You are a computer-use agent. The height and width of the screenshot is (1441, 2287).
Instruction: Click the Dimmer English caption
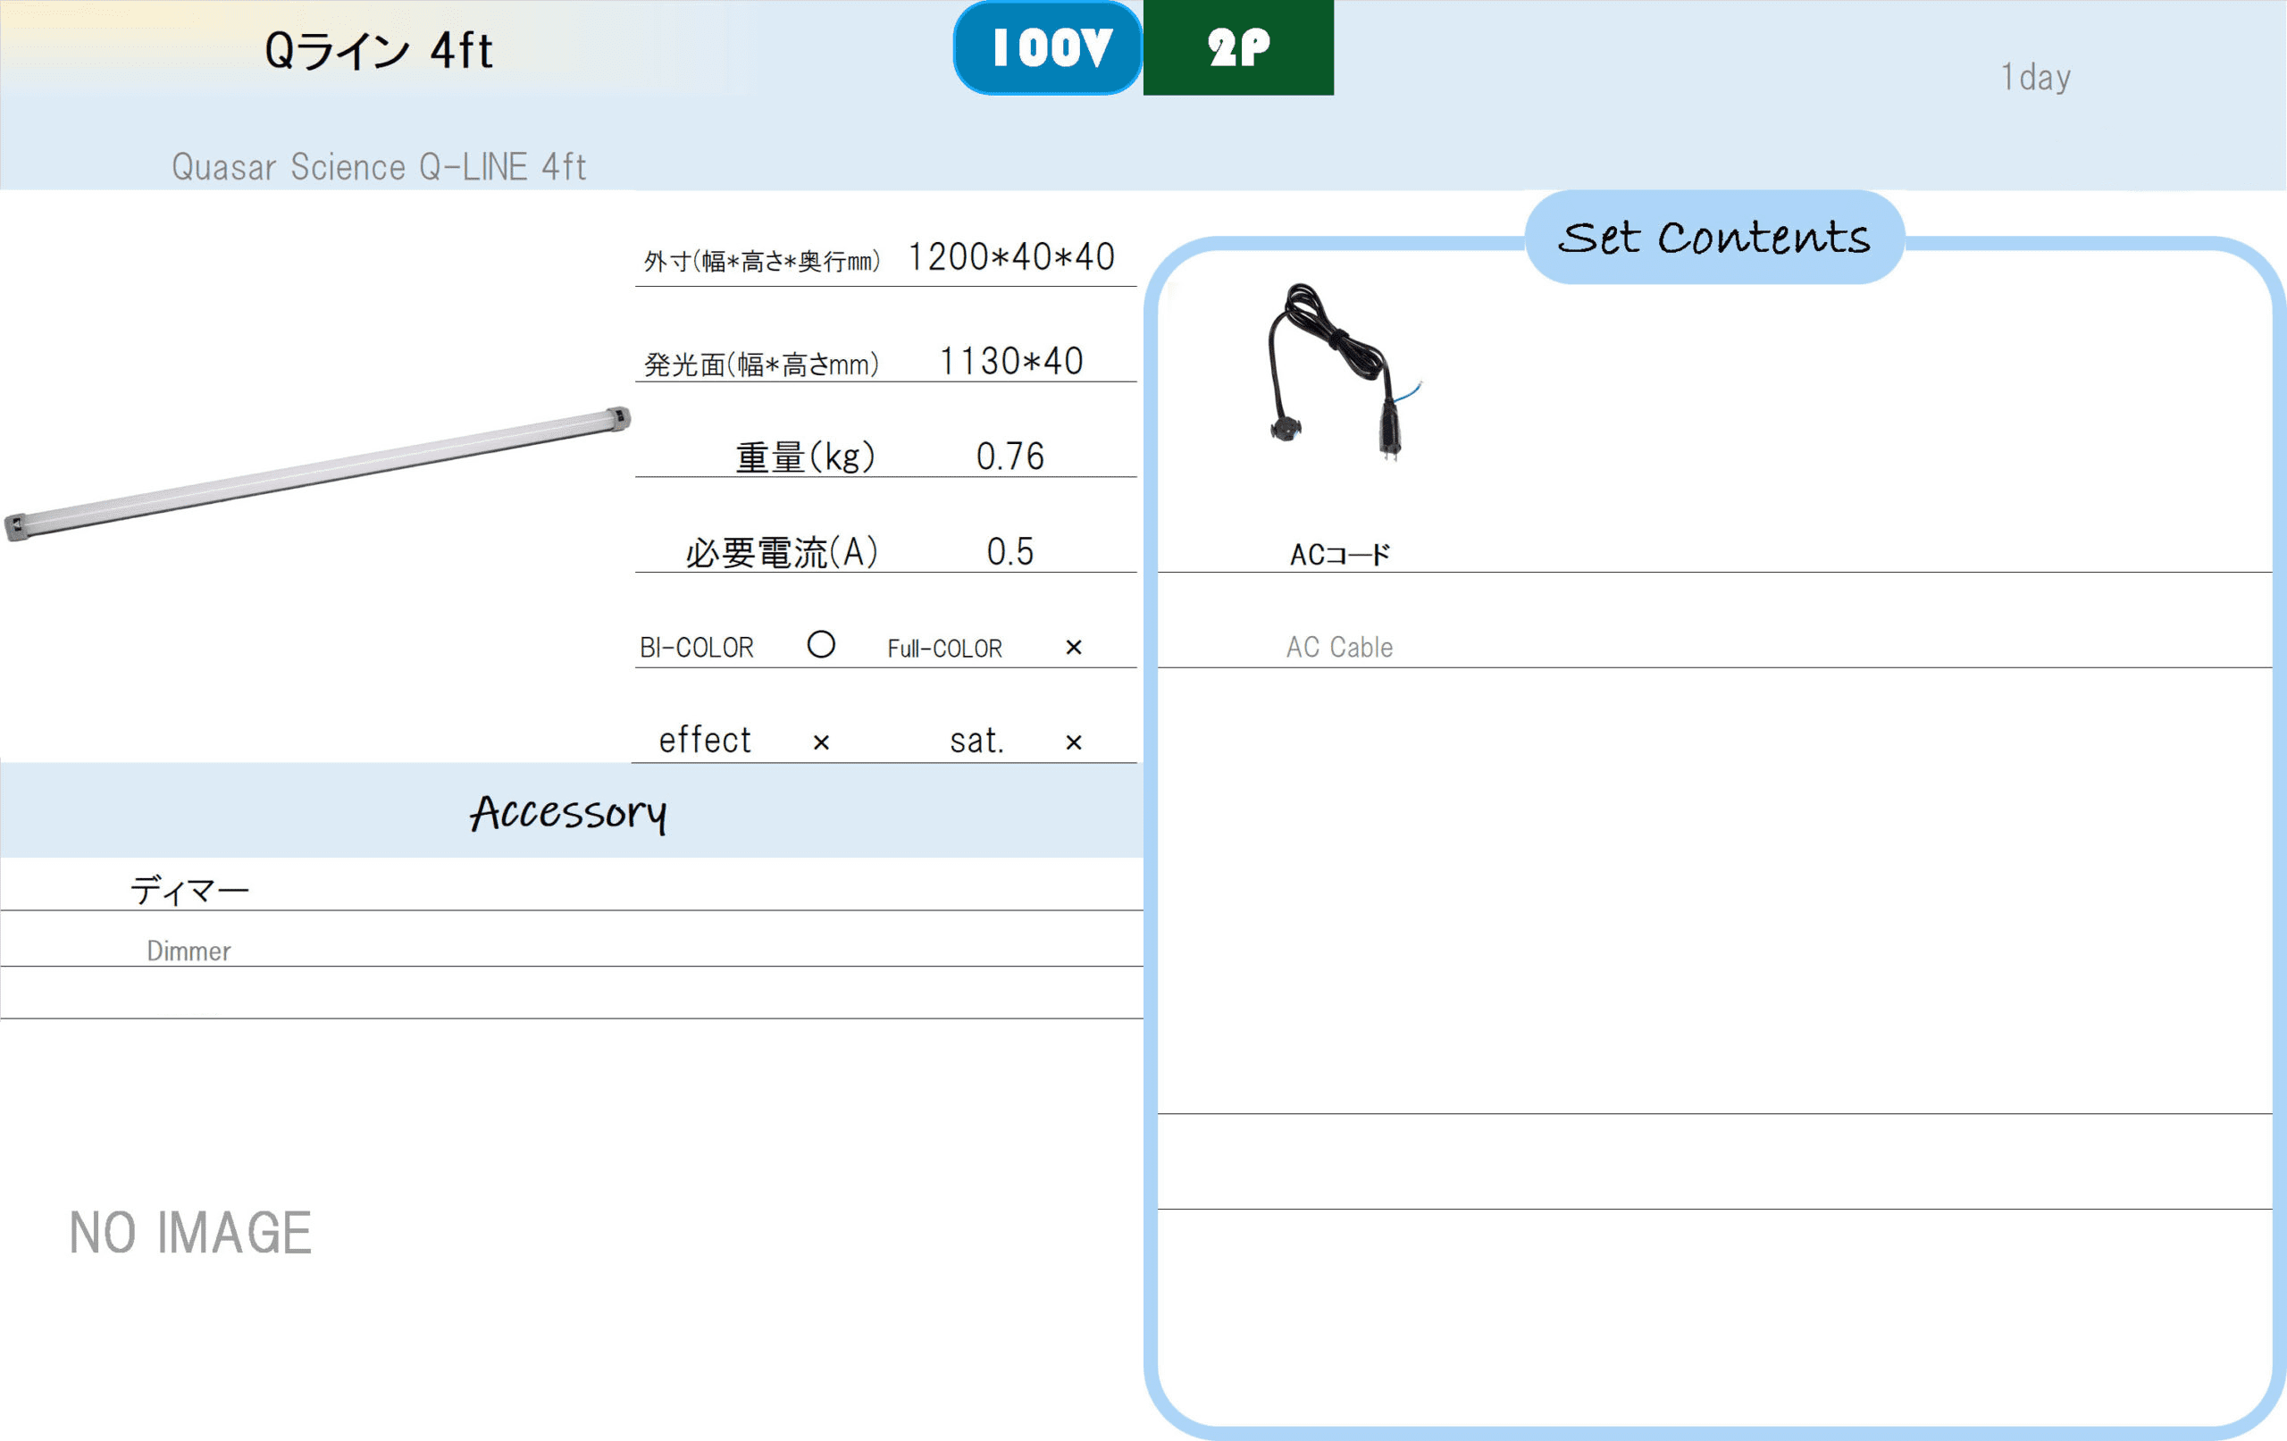click(189, 951)
